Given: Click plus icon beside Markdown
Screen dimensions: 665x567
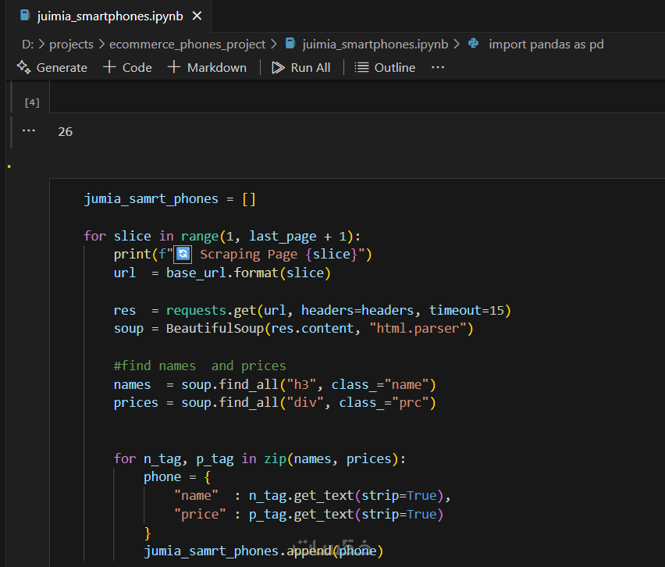Looking at the screenshot, I should pyautogui.click(x=174, y=67).
